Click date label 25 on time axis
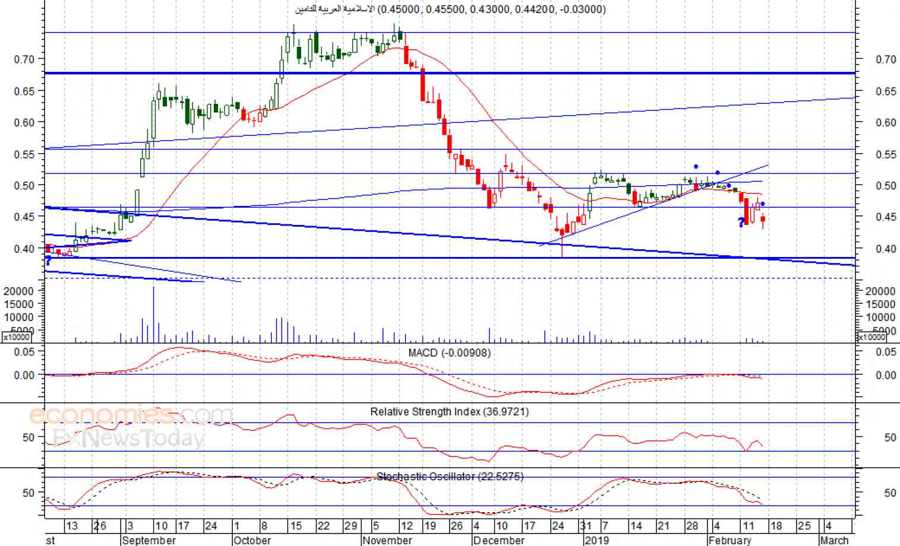Viewport: 900px width, 546px height. [x=804, y=526]
